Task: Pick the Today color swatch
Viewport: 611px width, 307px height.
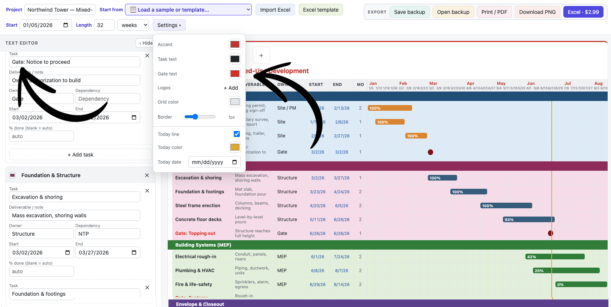Action: [x=235, y=147]
